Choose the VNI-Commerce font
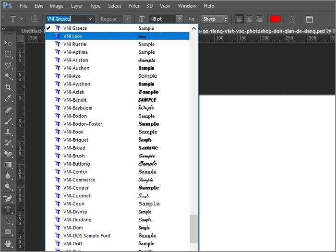336x252 pixels. (x=117, y=180)
